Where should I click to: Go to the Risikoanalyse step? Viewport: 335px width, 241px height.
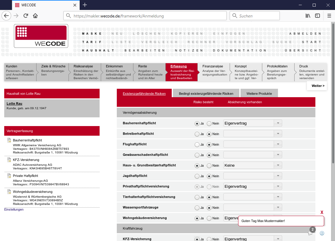pyautogui.click(x=85, y=72)
